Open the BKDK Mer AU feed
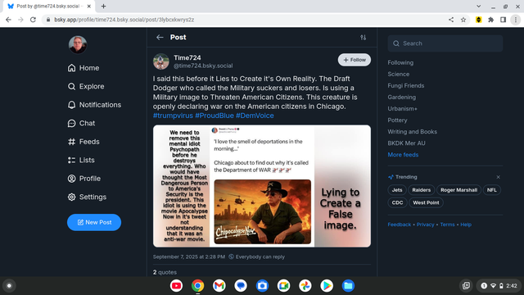524x295 pixels. pos(406,143)
